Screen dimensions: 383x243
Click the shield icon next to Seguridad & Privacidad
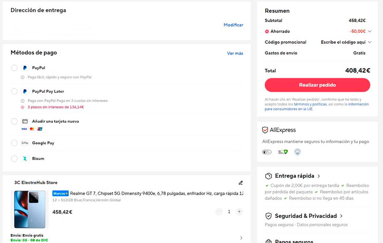pyautogui.click(x=268, y=216)
